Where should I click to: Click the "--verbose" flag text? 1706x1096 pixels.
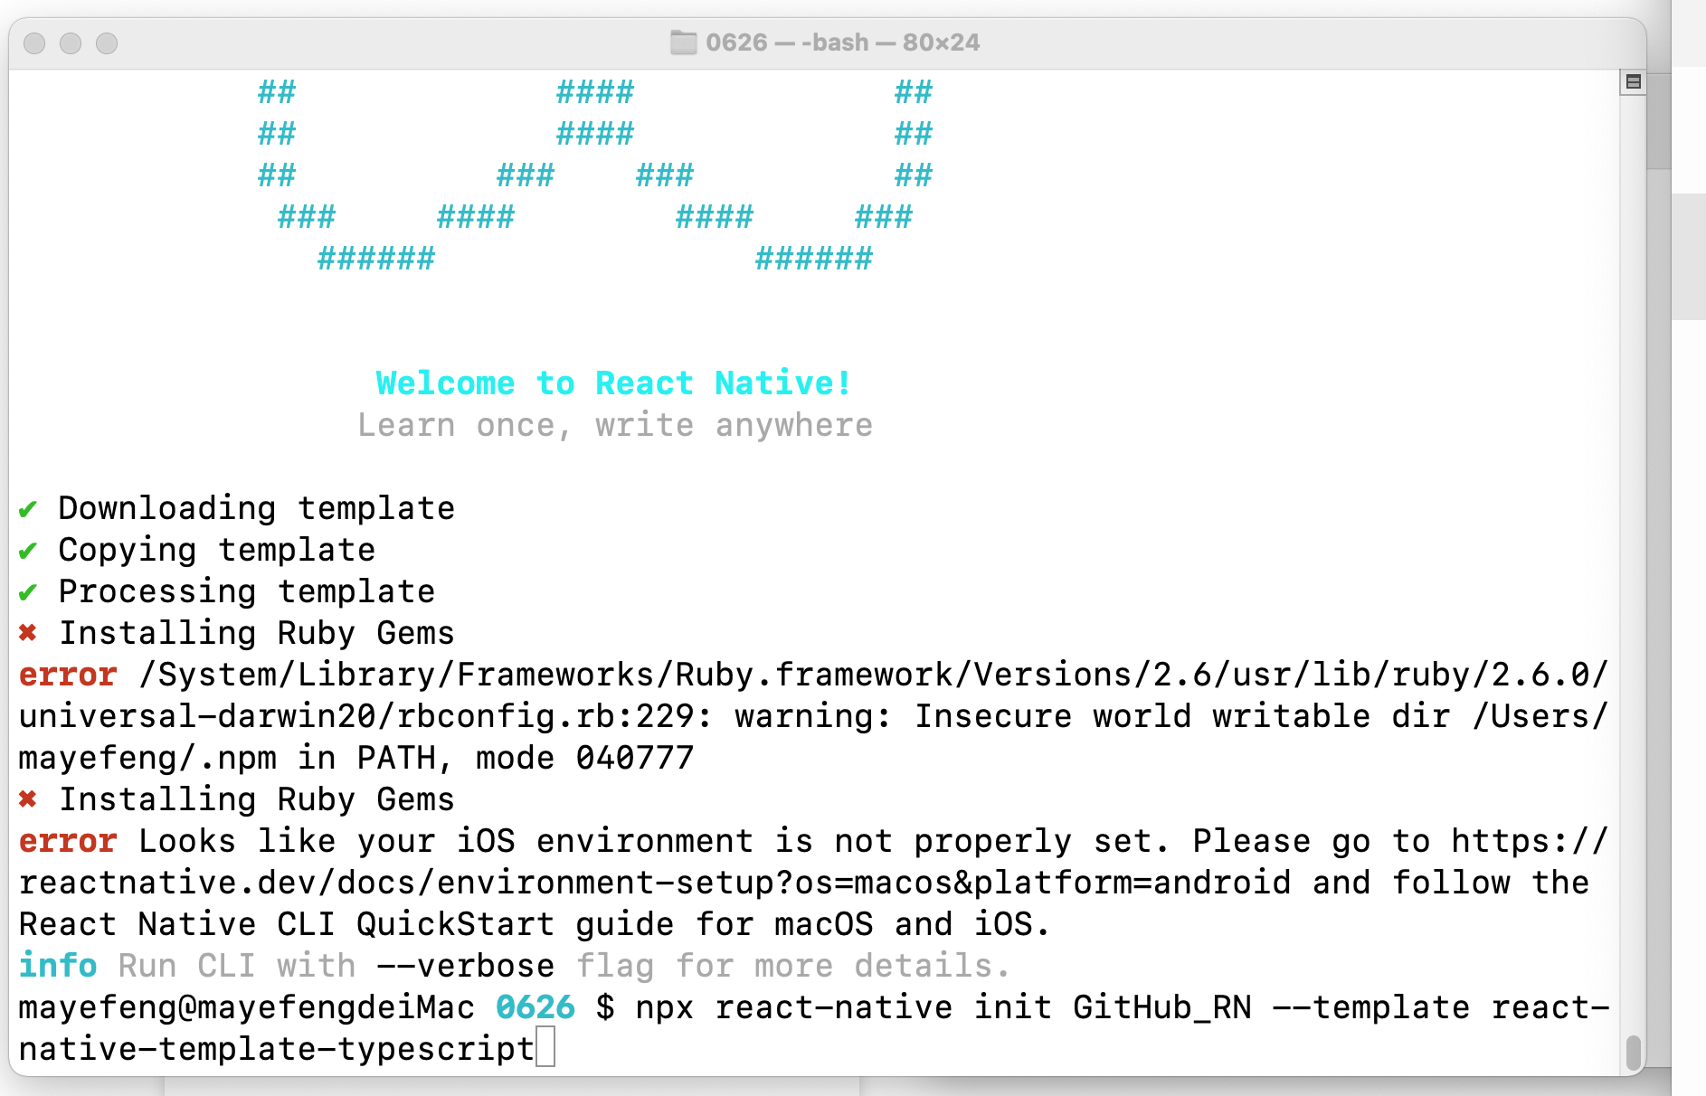click(465, 966)
